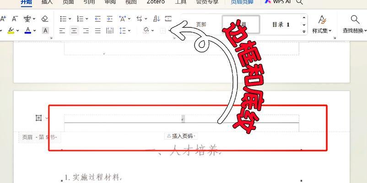This screenshot has height=183, width=367.
Task: Click the Chinese layout A icon
Action: tap(123, 18)
